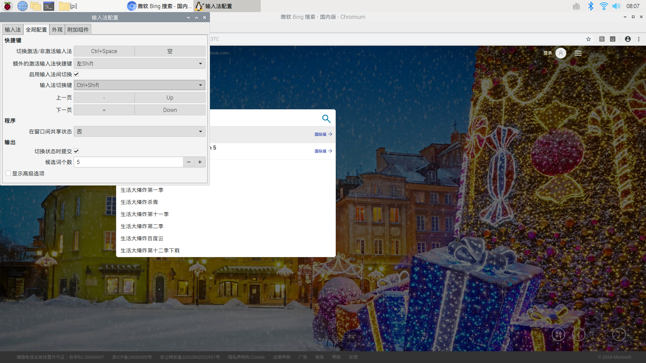Image resolution: width=646 pixels, height=363 pixels.
Task: Switch to the 外观 tab
Action: 57,30
